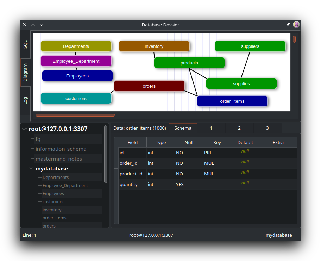Click the diagram vertical scrollbar handle
The height and width of the screenshot is (261, 321).
coord(294,39)
